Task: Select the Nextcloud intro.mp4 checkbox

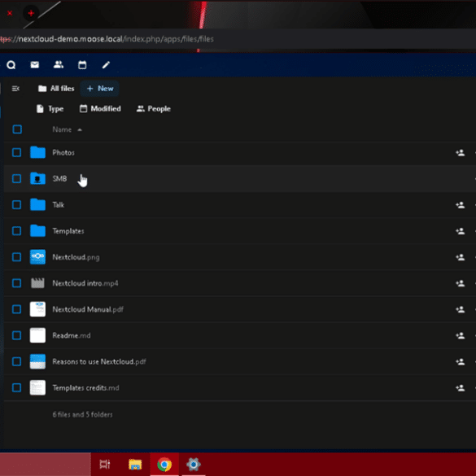Action: (x=17, y=283)
